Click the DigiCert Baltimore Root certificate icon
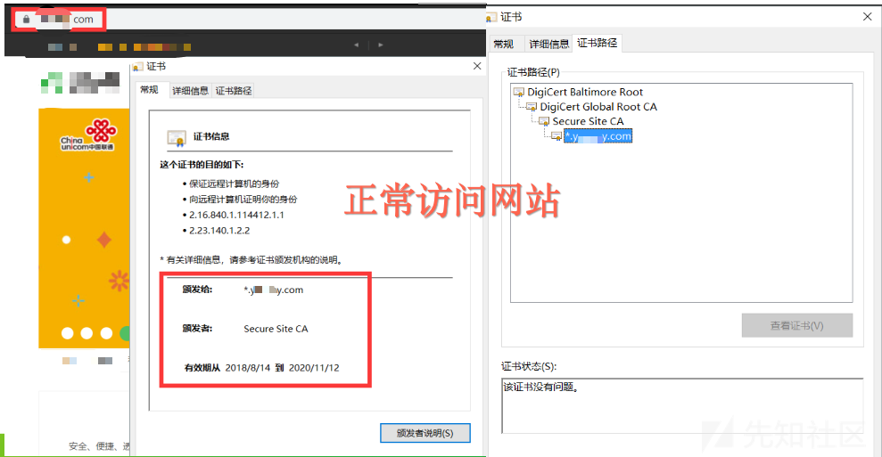Viewport: 882px width, 457px height. (519, 93)
